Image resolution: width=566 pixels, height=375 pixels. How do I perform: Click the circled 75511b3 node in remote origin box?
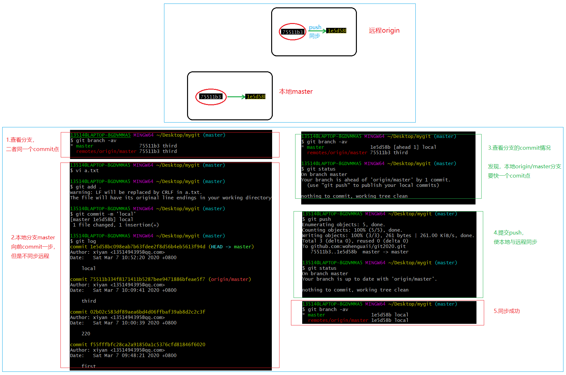tap(292, 32)
